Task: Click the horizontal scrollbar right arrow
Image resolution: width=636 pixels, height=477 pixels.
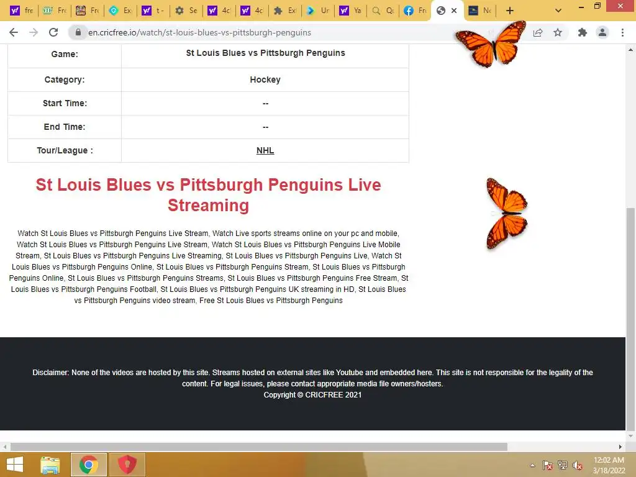Action: [x=620, y=447]
